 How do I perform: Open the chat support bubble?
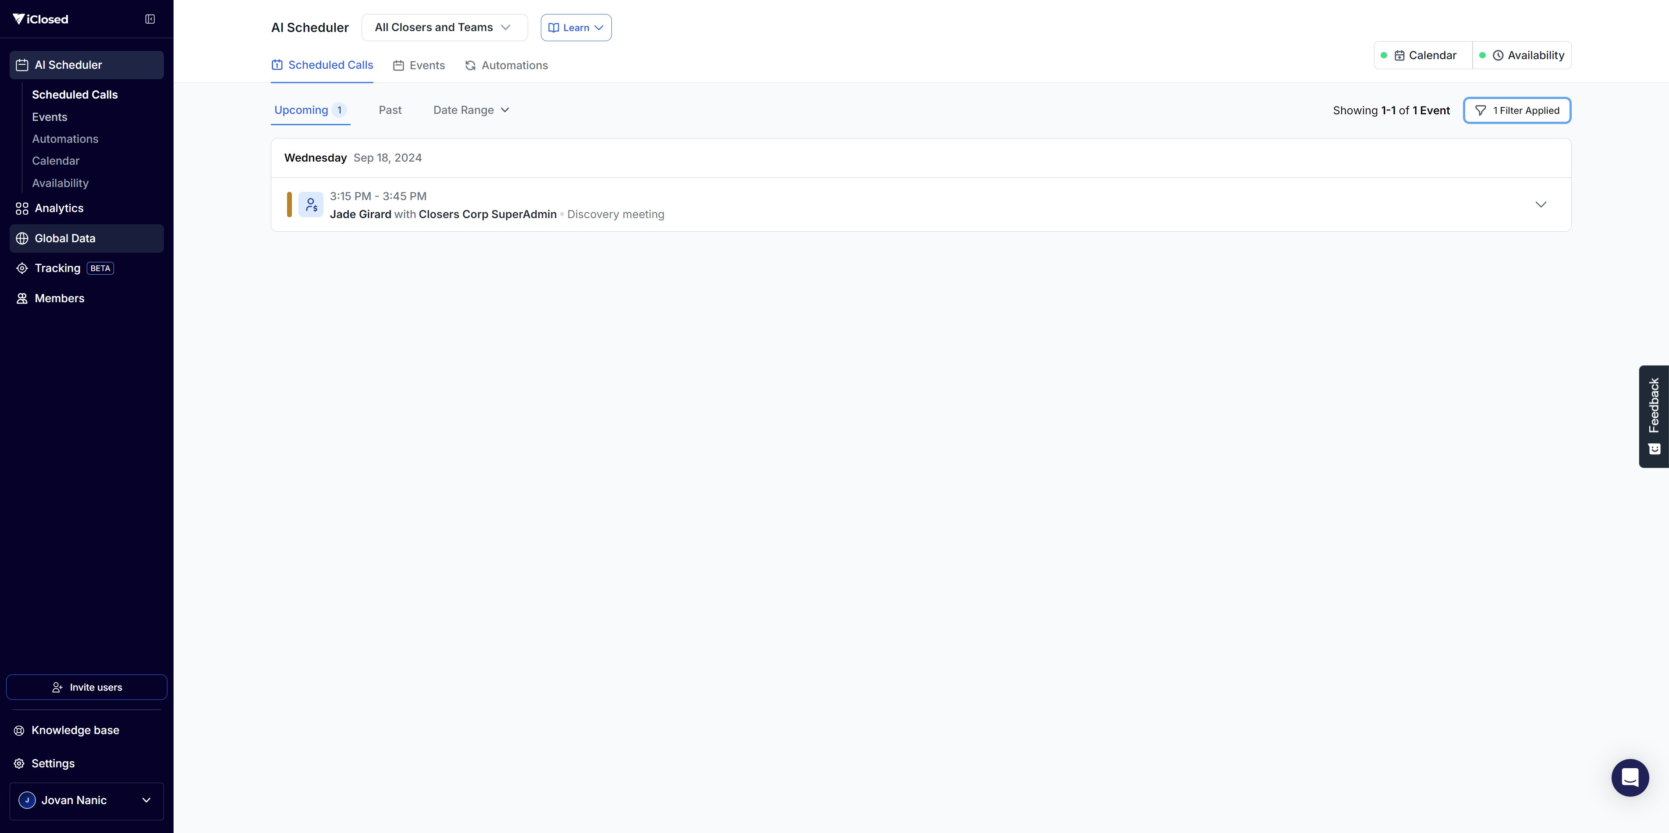coord(1630,777)
